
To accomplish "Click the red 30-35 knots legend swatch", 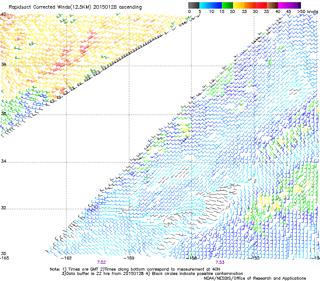I will pos(261,5).
